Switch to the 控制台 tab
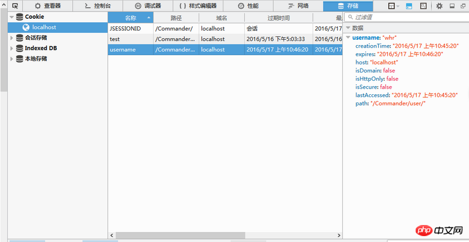 [98, 6]
